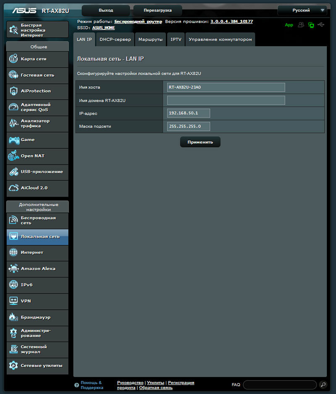Open the Маршруты tab
This screenshot has height=394, width=336.
point(150,39)
